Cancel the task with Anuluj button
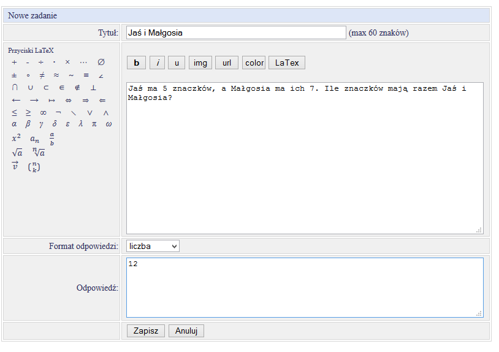The width and height of the screenshot is (499, 352). pyautogui.click(x=186, y=331)
